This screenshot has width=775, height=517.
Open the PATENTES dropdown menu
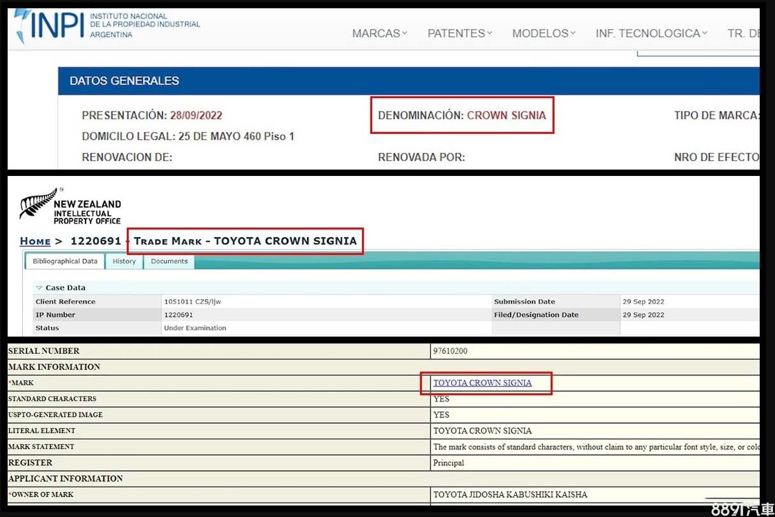tap(460, 34)
